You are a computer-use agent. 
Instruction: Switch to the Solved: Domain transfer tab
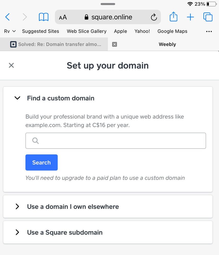click(x=56, y=44)
